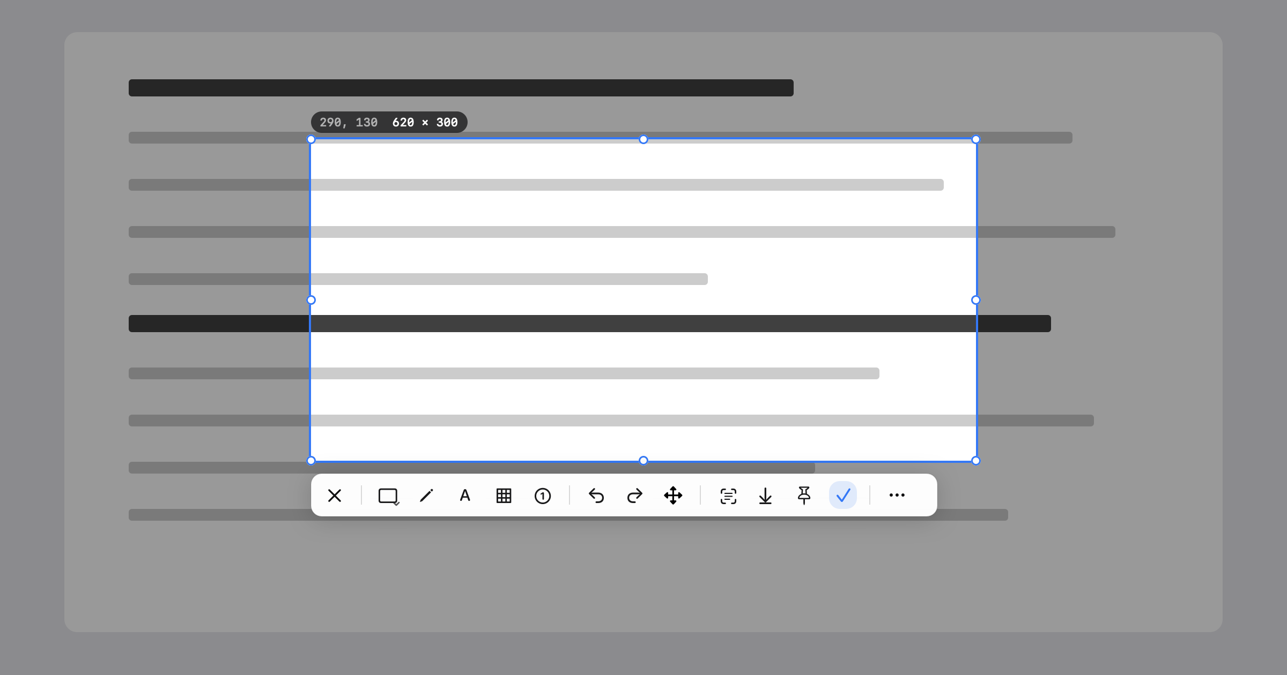
Task: Pin the screenshot to screen
Action: (804, 496)
